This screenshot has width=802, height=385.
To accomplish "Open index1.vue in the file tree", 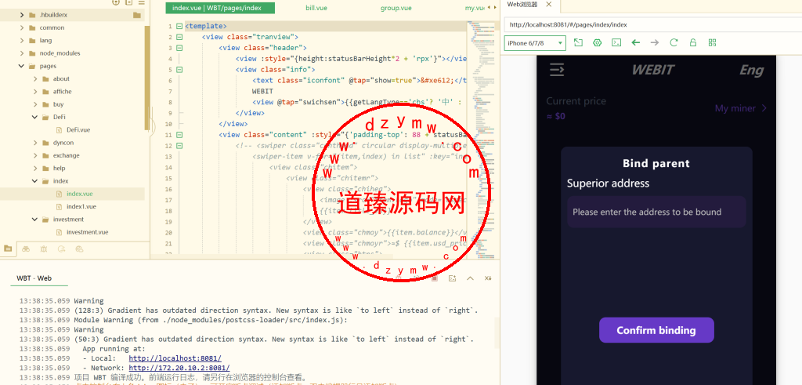I will pyautogui.click(x=81, y=206).
